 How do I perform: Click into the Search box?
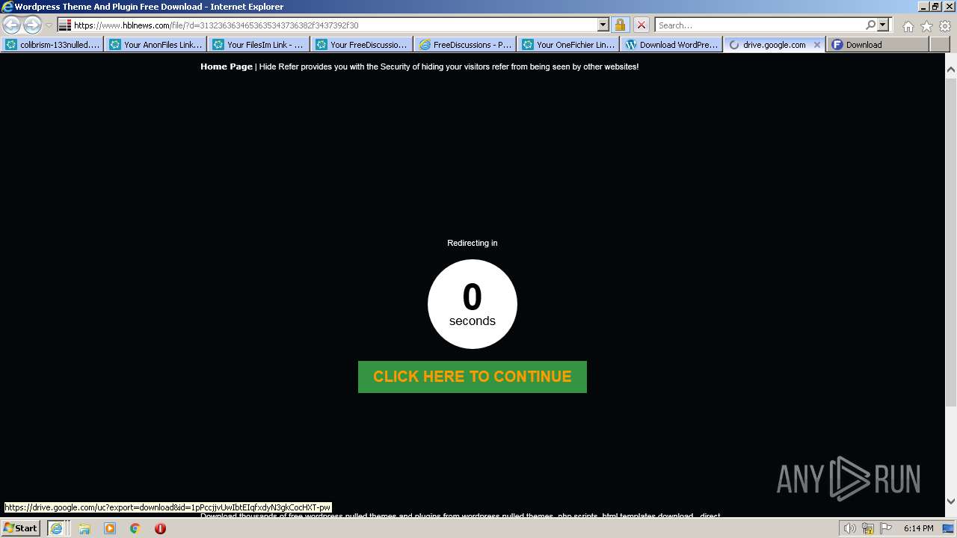[x=759, y=25]
